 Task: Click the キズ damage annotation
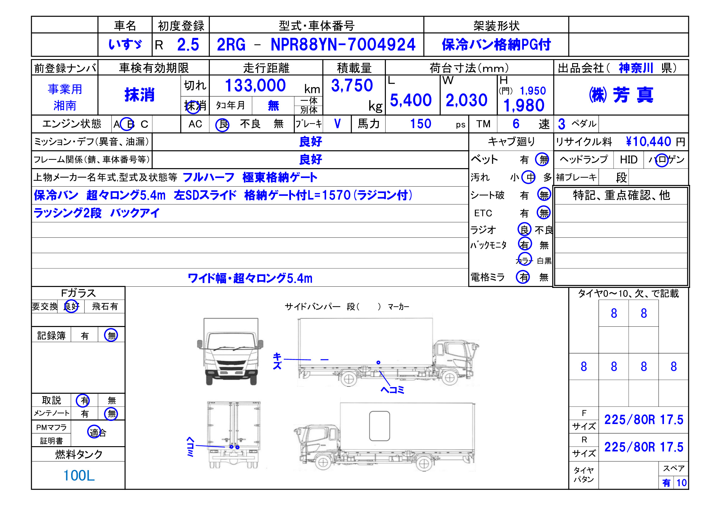(x=277, y=361)
